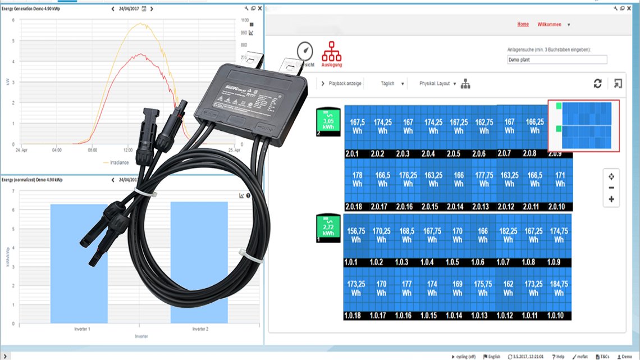The image size is (640, 360).
Task: Open layout in new window icon
Action: 618,84
